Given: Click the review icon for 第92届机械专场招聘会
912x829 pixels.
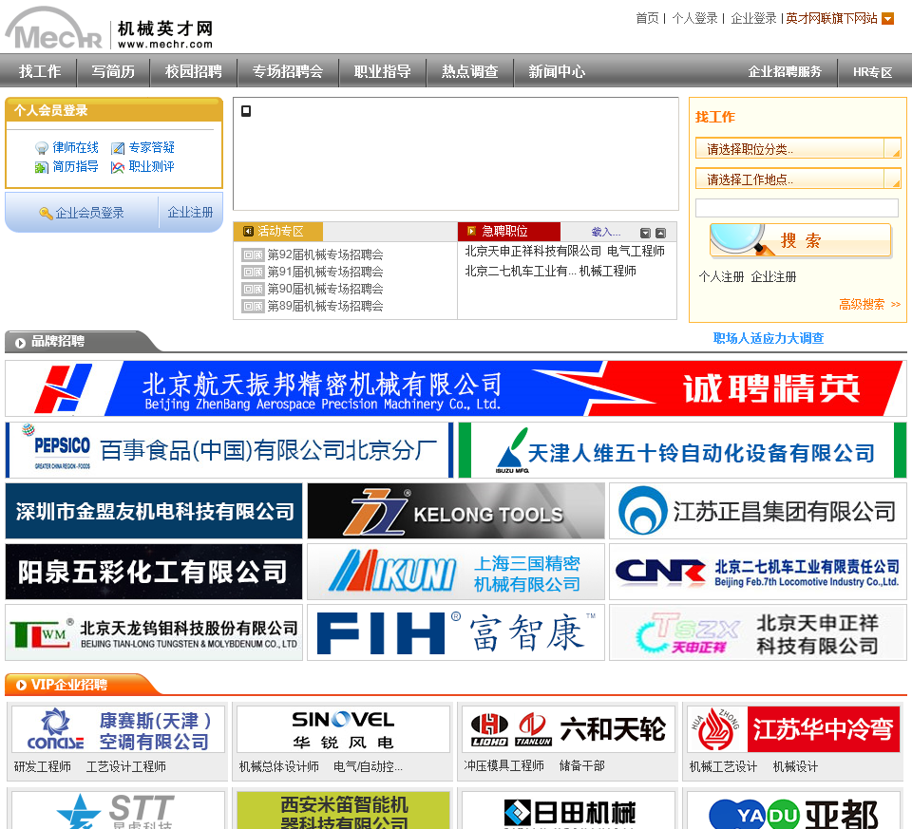Looking at the screenshot, I should [x=253, y=254].
